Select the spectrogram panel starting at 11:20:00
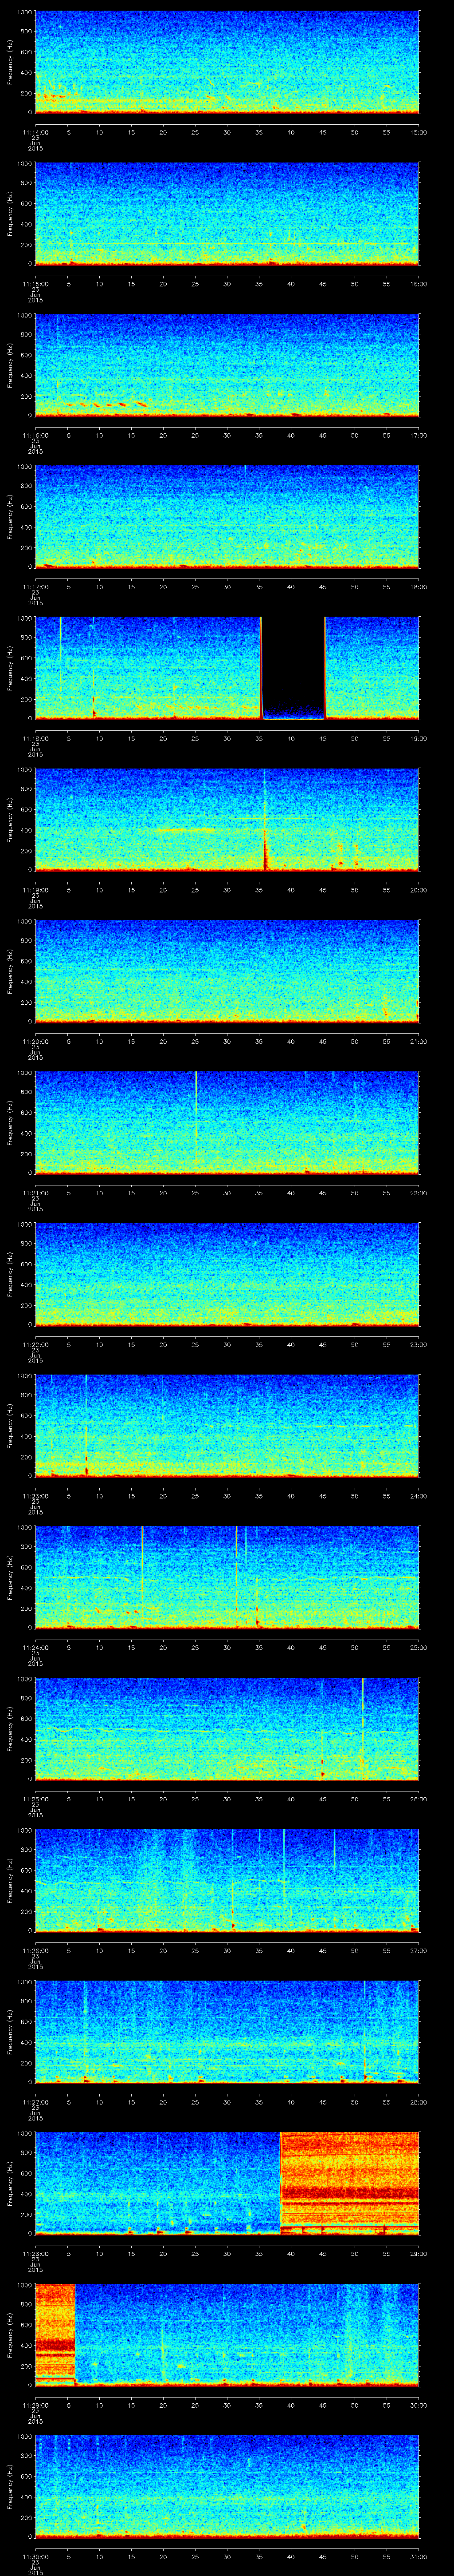Viewport: 454px width, 2576px height. coord(227,971)
